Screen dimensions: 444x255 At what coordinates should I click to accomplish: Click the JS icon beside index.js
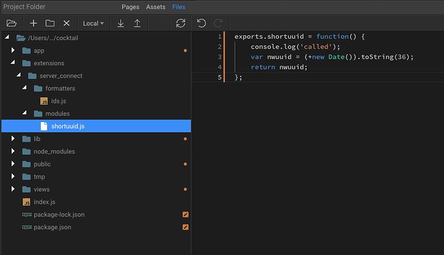tap(26, 202)
